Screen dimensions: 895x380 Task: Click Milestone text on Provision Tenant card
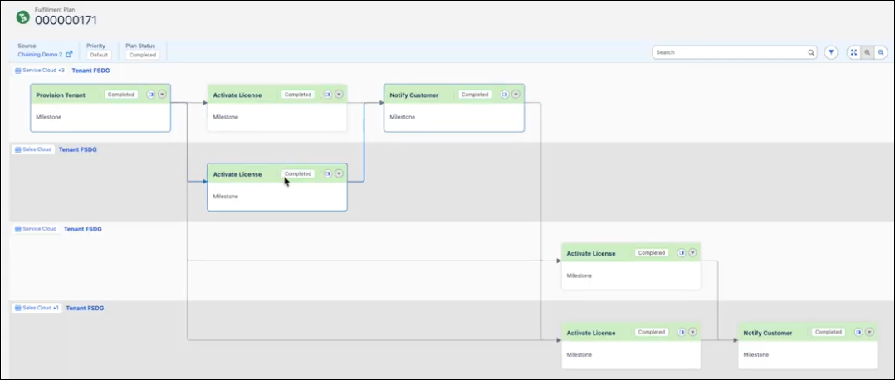coord(48,117)
